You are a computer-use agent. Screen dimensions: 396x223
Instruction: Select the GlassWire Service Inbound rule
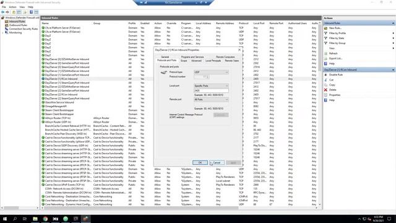[59, 102]
